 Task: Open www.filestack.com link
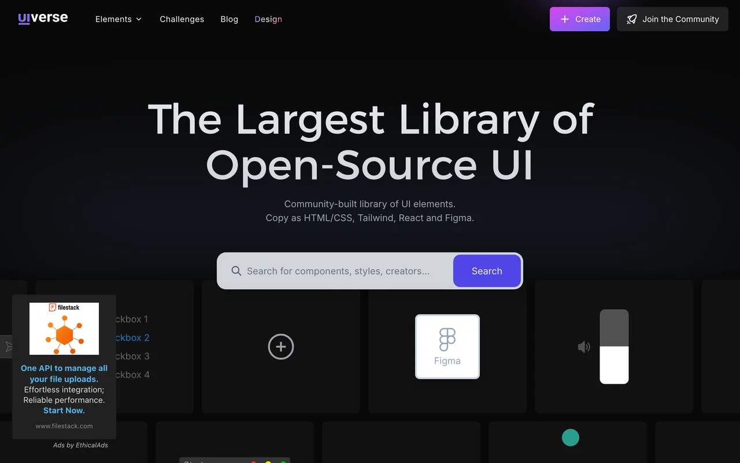point(64,426)
